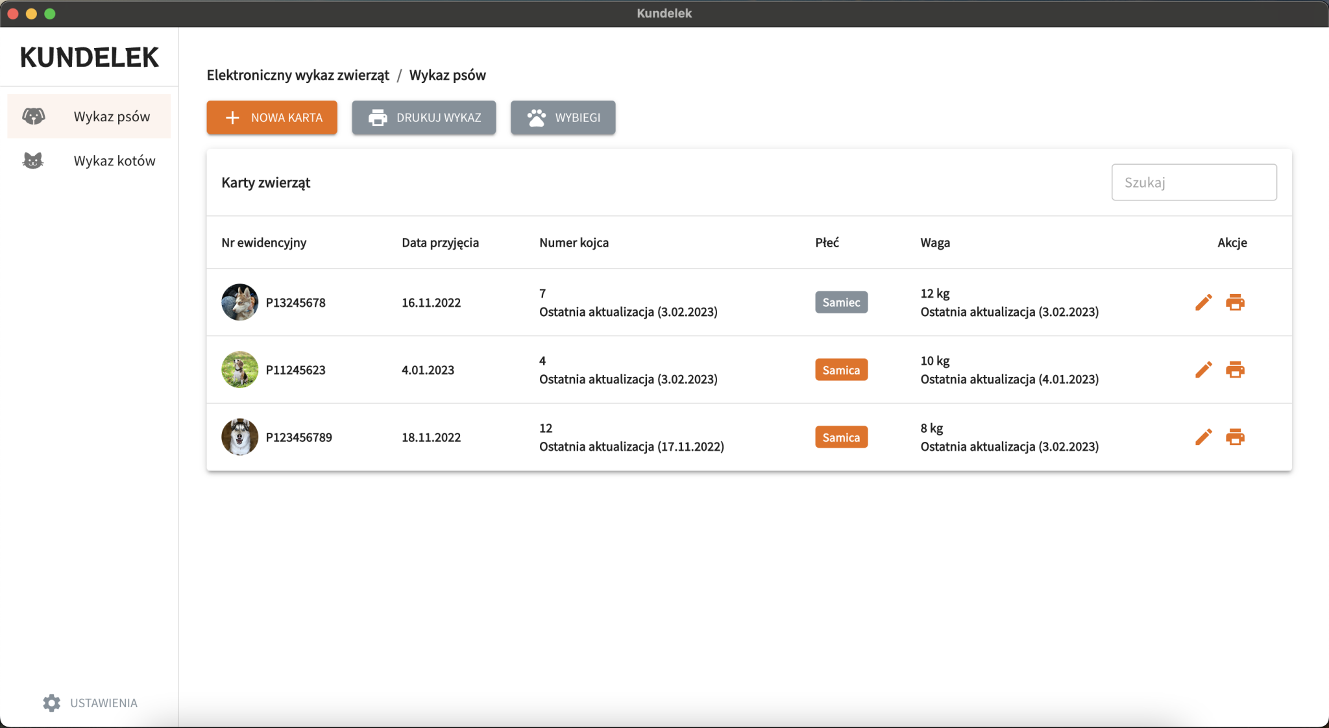Screen dimensions: 1329x728
Task: Select registration number P123456789
Action: [299, 438]
